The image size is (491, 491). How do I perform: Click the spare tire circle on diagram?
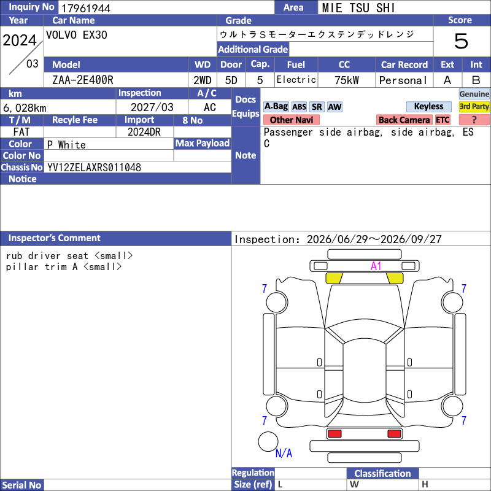[268, 441]
